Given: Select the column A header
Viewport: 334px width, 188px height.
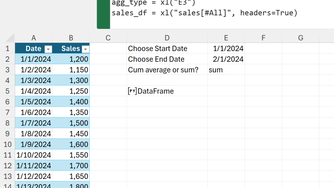Looking at the screenshot, I should 34,38.
